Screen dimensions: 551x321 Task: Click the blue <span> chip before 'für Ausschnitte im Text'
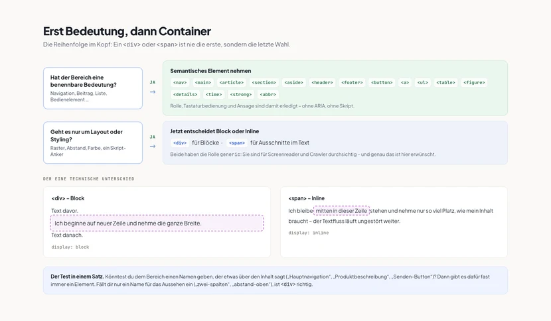coord(237,143)
